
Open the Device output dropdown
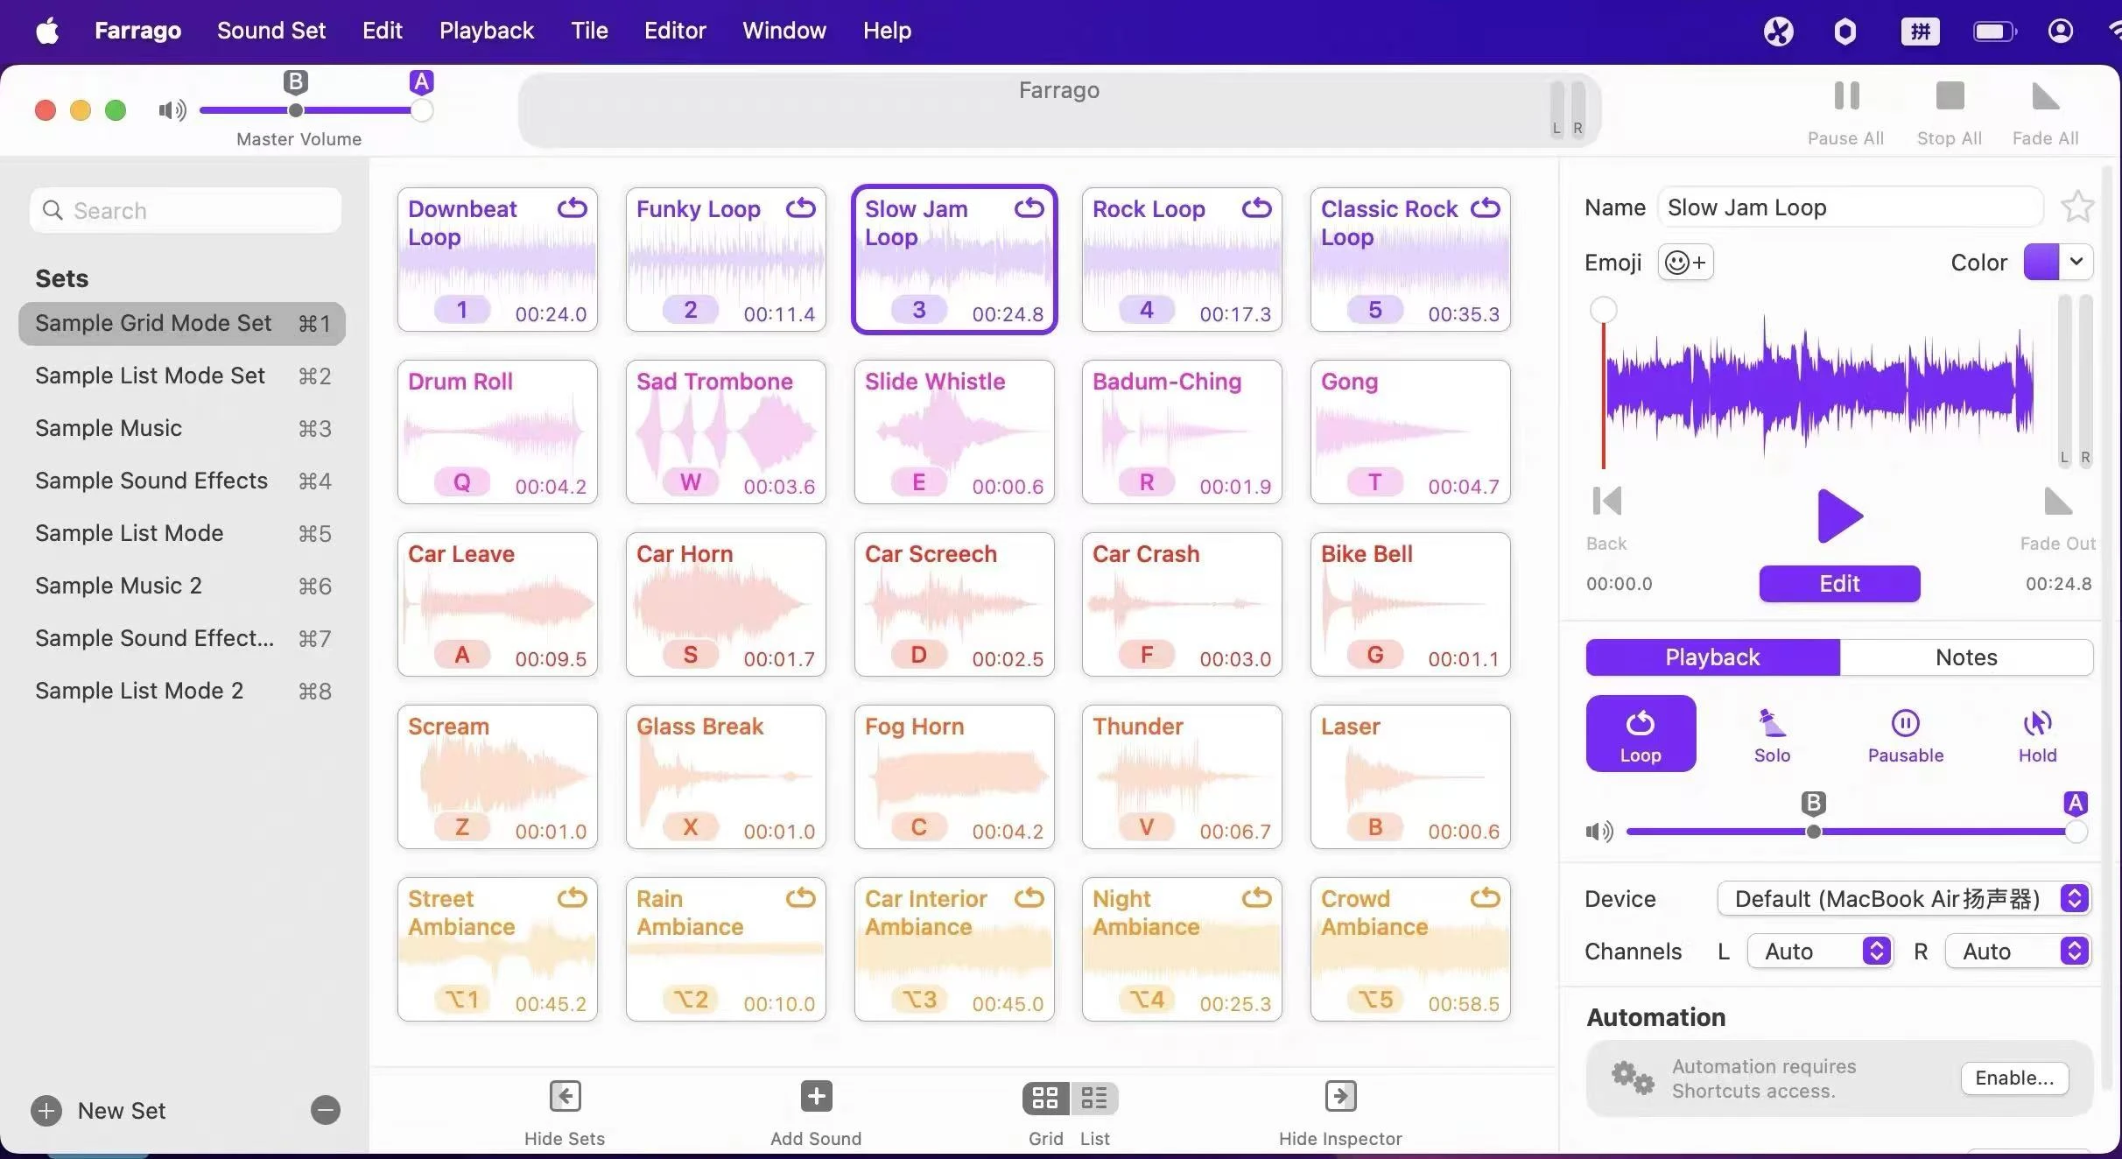pyautogui.click(x=1904, y=899)
